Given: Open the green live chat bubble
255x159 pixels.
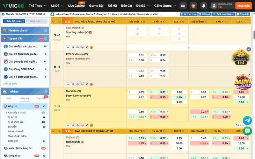Looking at the screenshot, I should click(x=247, y=131).
